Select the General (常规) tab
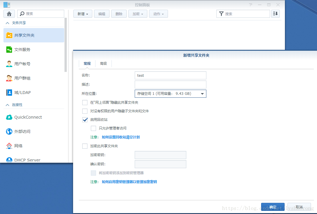317x214 pixels. (87, 64)
